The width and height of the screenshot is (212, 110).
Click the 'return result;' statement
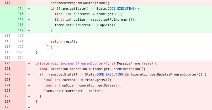click(x=64, y=41)
